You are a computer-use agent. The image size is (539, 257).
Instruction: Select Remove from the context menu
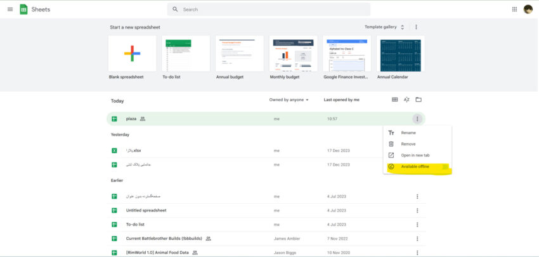tap(417, 144)
